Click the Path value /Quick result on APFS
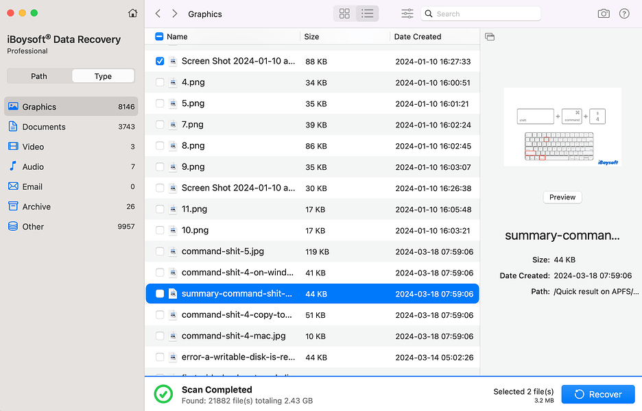 tap(596, 292)
